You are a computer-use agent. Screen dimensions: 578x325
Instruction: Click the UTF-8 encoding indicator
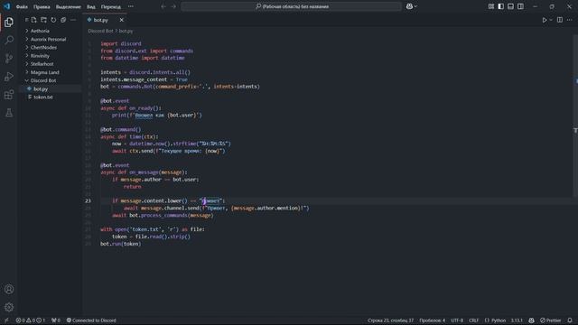coord(457,320)
